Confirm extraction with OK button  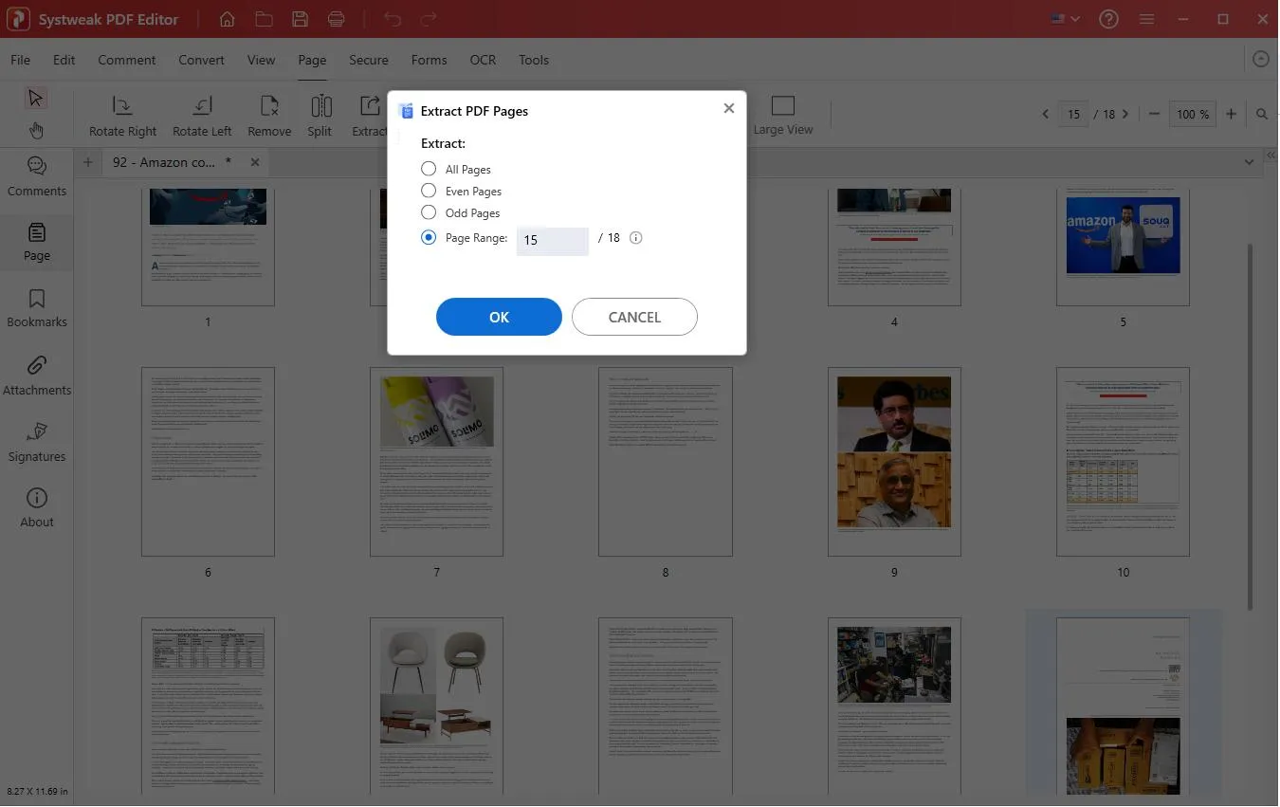[499, 317]
